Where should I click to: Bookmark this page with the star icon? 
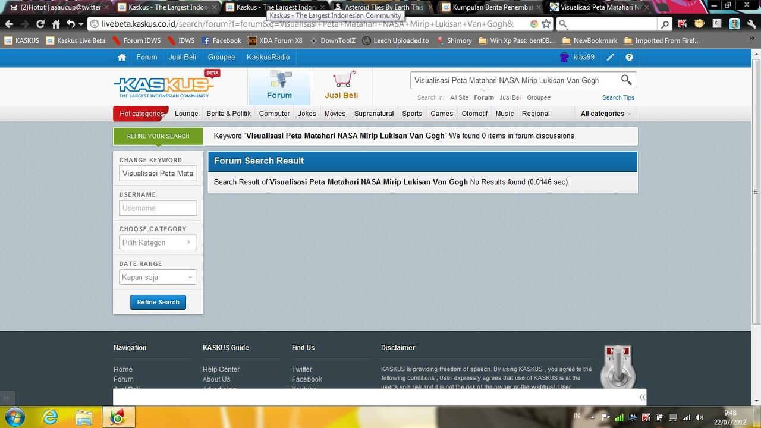pos(546,24)
